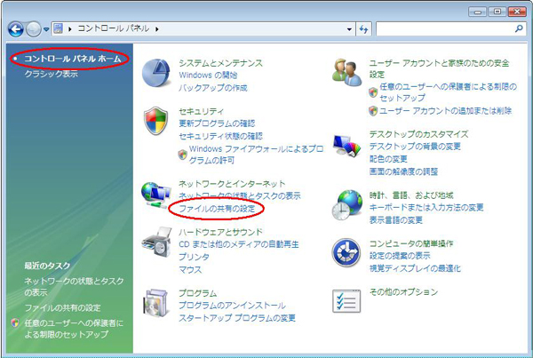Select コントロール パネル ホーム in the sidebar
The image size is (533, 358).
73,59
